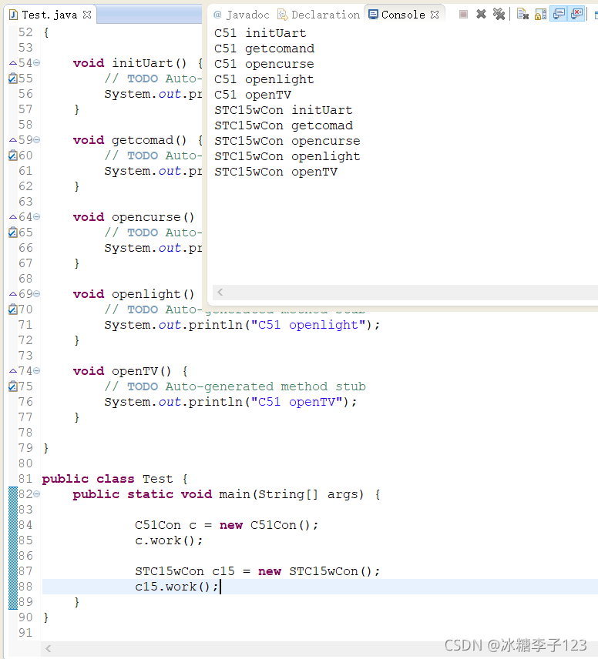Click the TODO task marker on line 70
Screen dimensions: 598x659
coord(12,309)
